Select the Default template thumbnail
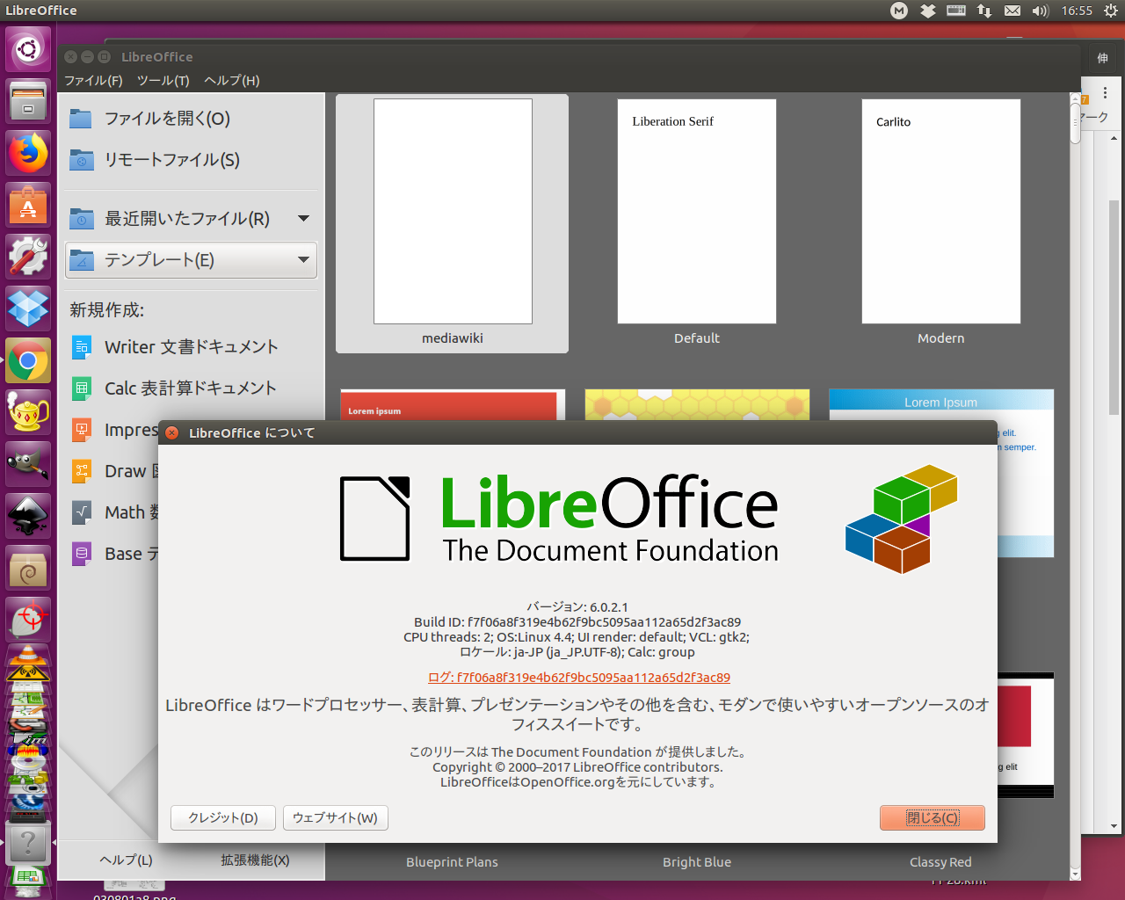Screen dimensions: 1125x900 click(x=697, y=212)
